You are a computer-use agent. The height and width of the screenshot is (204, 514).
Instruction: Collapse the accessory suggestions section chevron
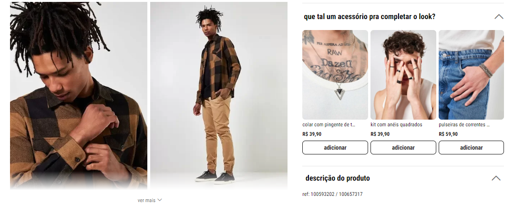pyautogui.click(x=499, y=17)
